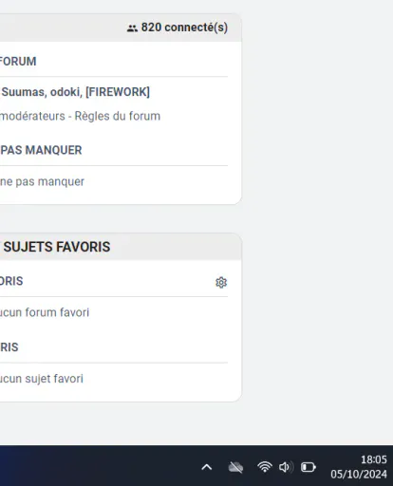Click the date 05/10/2024 in taskbar

pos(359,474)
